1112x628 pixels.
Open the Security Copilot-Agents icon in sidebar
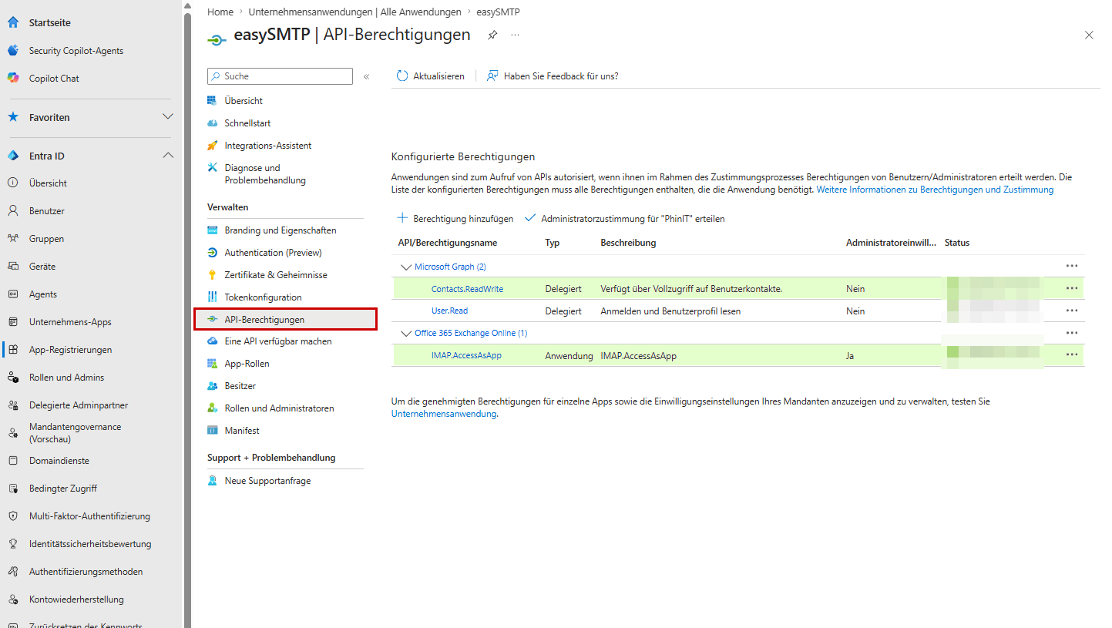click(x=13, y=51)
